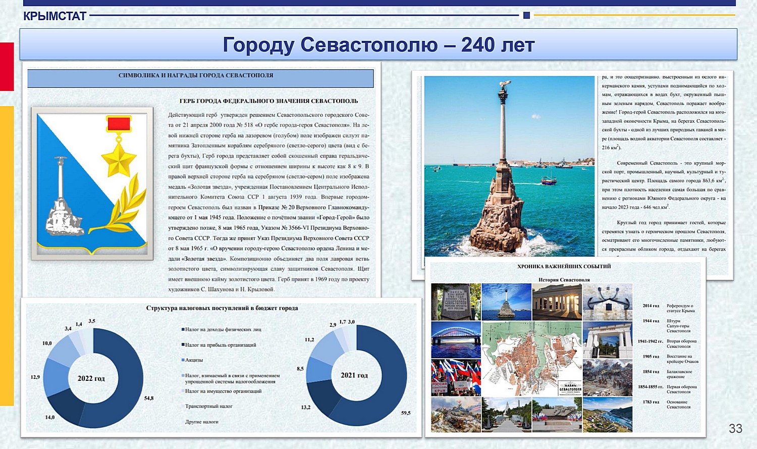757x449 pixels.
Task: Open the colonnade at sunset thumbnail
Action: (x=557, y=302)
